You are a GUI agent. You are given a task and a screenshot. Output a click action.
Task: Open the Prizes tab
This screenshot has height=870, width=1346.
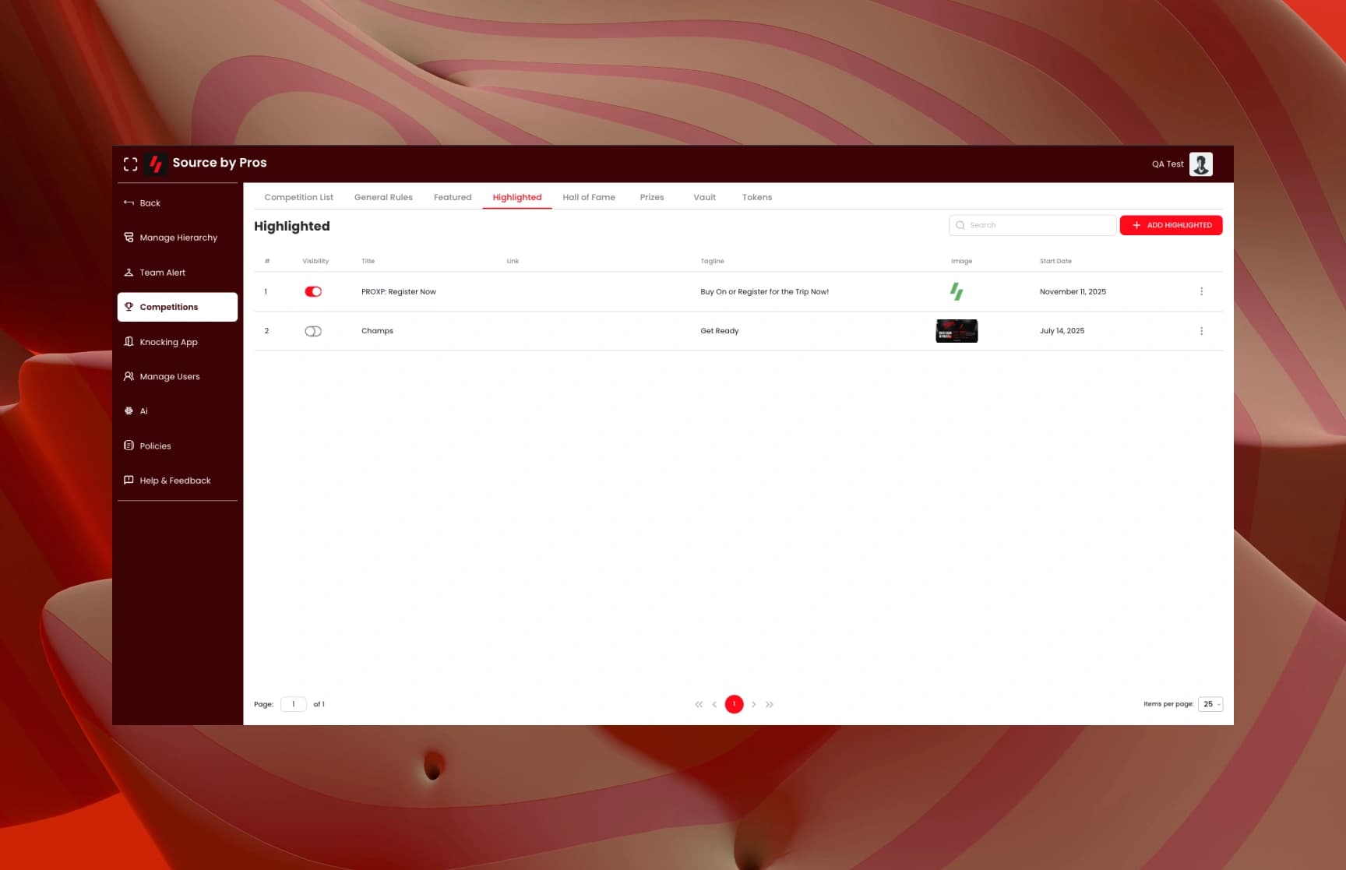coord(652,197)
